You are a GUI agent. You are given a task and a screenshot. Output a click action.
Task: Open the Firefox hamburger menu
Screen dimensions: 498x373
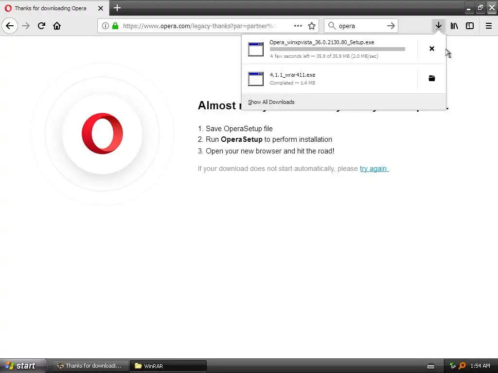pos(489,26)
